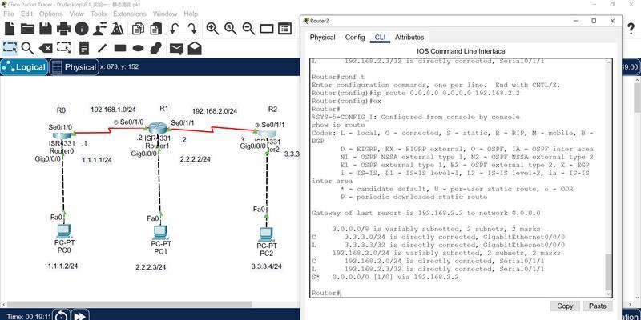
Task: Select the Draw Freeform tool
Action: (156, 48)
